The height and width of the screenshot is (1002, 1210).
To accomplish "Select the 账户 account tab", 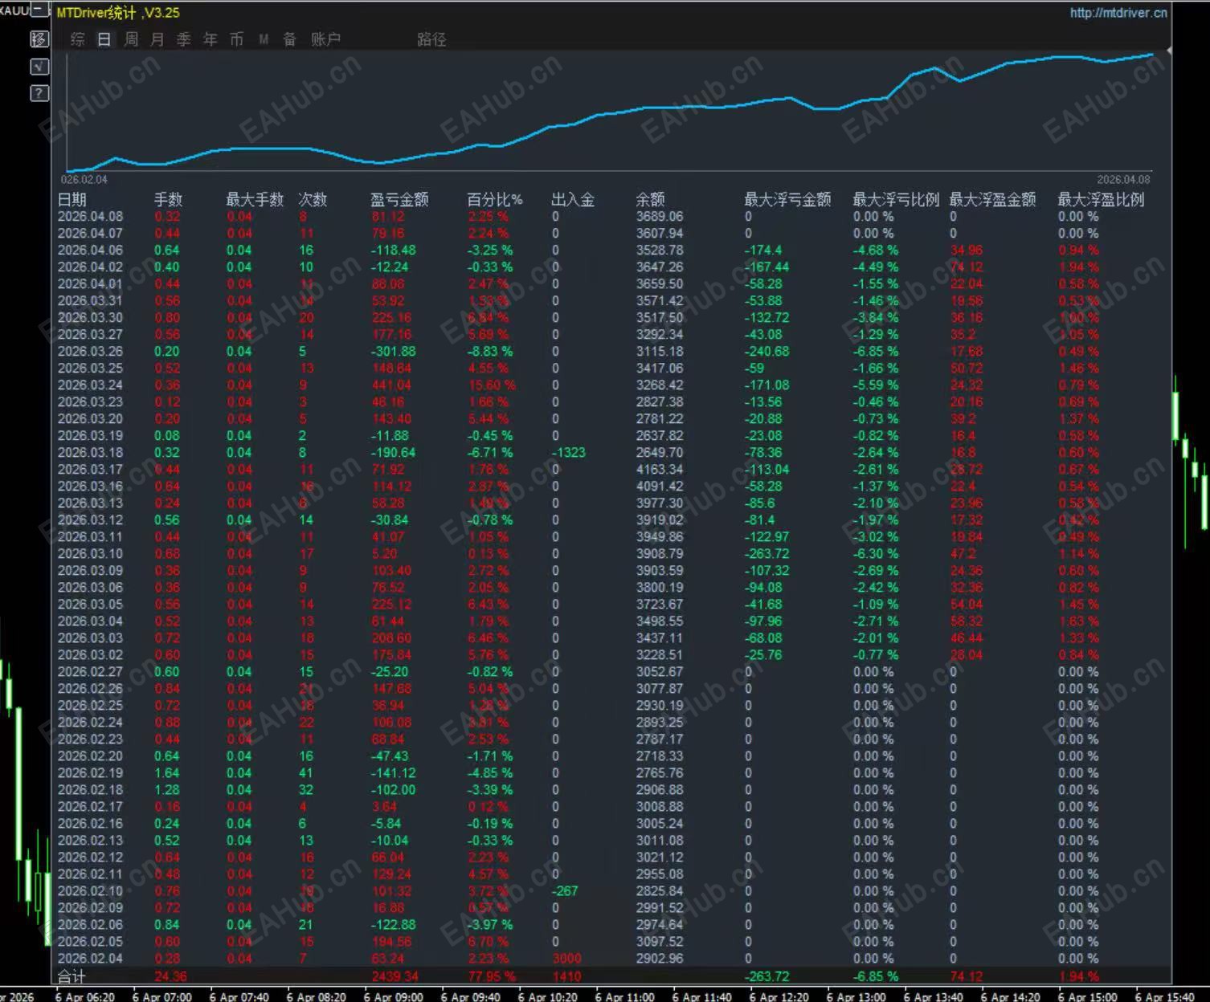I will click(325, 39).
